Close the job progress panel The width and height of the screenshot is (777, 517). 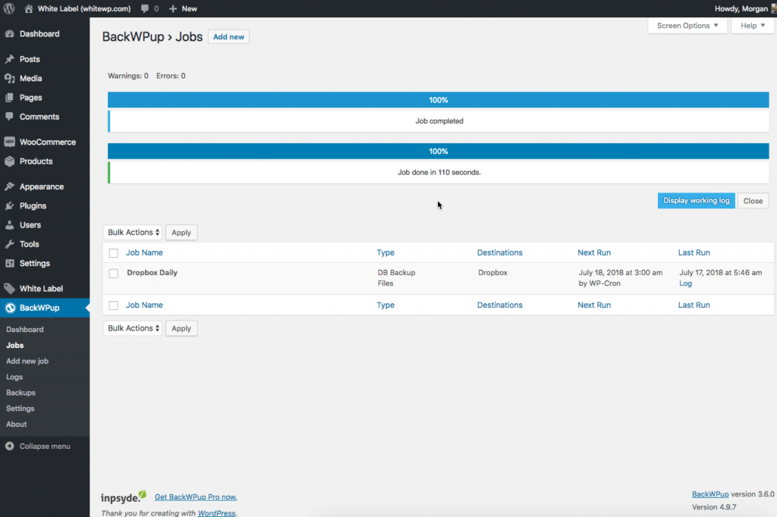(753, 201)
